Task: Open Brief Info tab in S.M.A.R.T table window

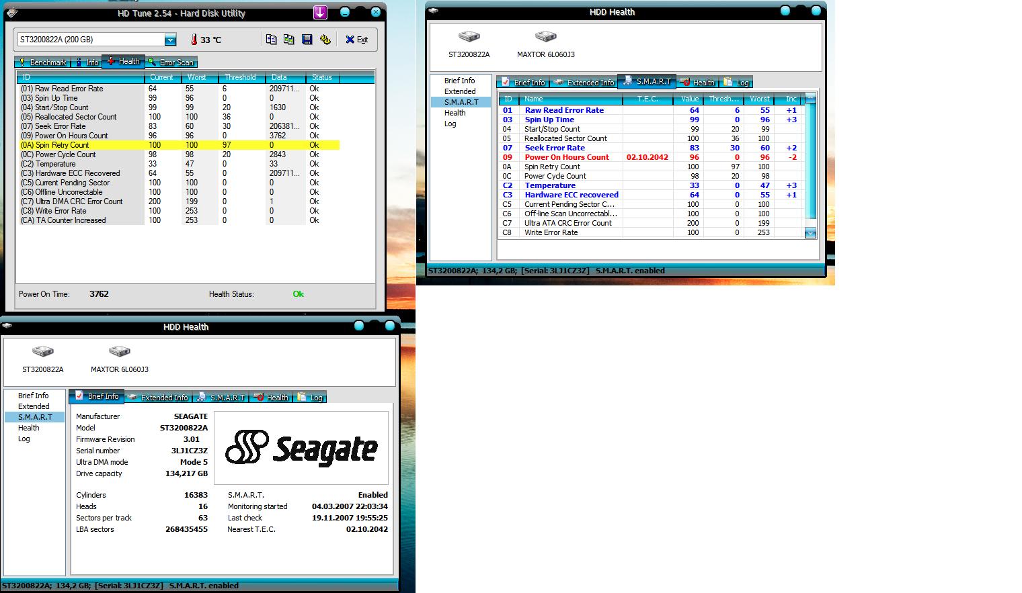Action: (x=523, y=82)
